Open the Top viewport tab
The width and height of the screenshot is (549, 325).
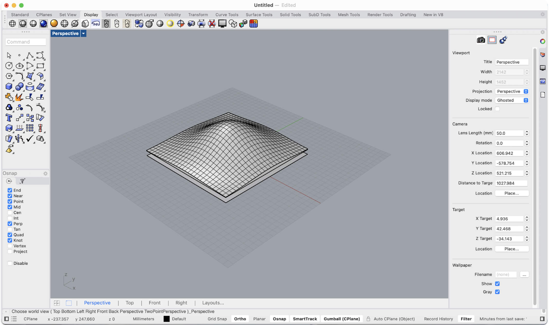click(x=130, y=303)
